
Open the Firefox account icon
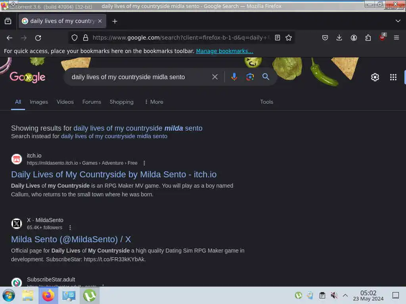[x=354, y=38]
